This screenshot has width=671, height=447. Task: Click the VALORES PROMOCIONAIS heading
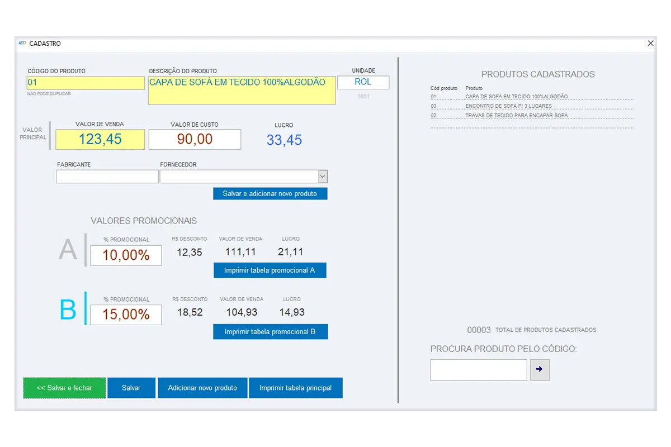click(144, 221)
